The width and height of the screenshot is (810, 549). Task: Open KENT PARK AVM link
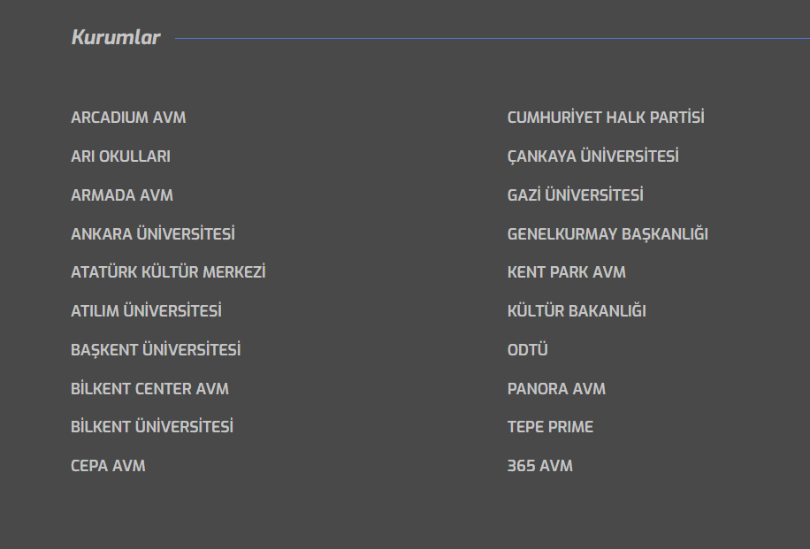566,272
